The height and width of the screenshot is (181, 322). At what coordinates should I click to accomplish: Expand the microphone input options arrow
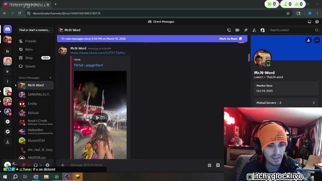(x=29, y=165)
